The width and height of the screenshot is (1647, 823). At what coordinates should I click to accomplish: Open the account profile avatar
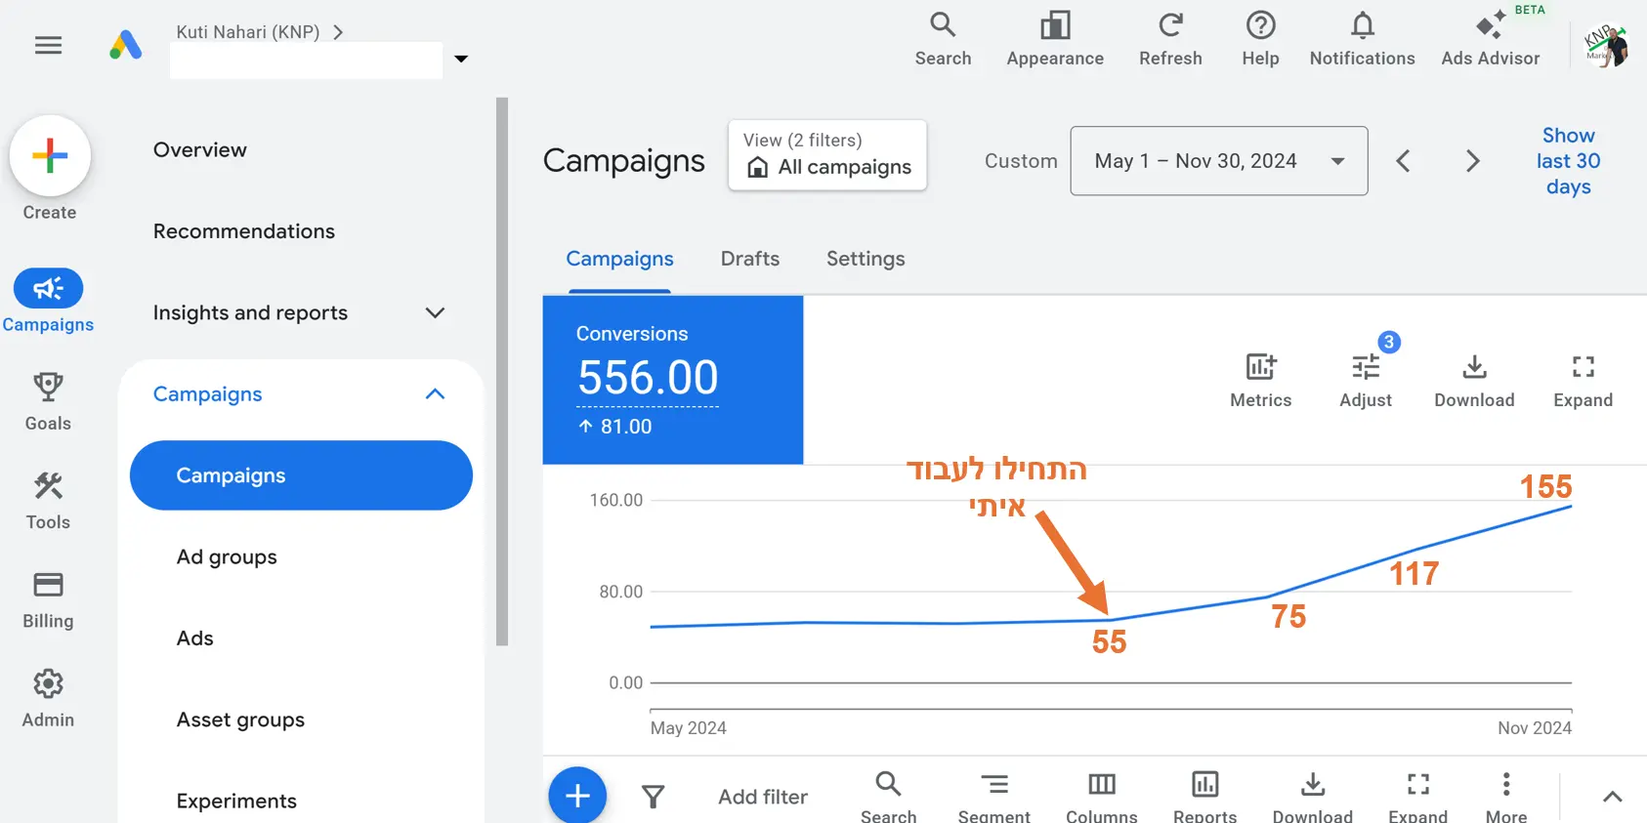click(1606, 45)
